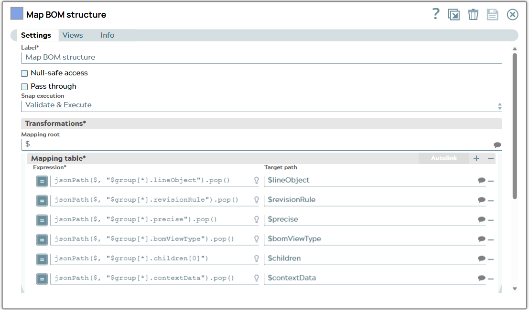Open suggestion bulb for lineObject expression
529x310 pixels.
[x=257, y=181]
